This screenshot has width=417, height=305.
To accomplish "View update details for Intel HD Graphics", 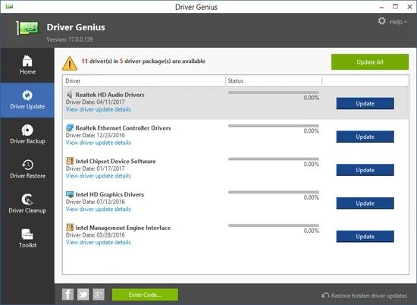I will point(99,209).
